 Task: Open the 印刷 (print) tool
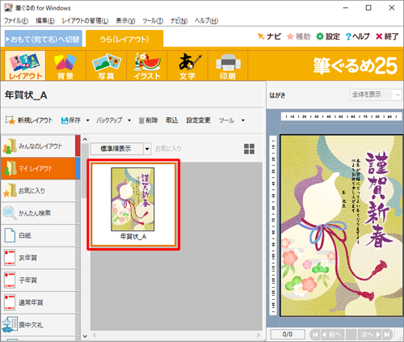(x=228, y=65)
